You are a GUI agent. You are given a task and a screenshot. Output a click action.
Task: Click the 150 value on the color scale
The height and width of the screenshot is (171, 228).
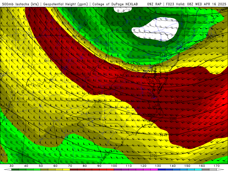pos(187,166)
